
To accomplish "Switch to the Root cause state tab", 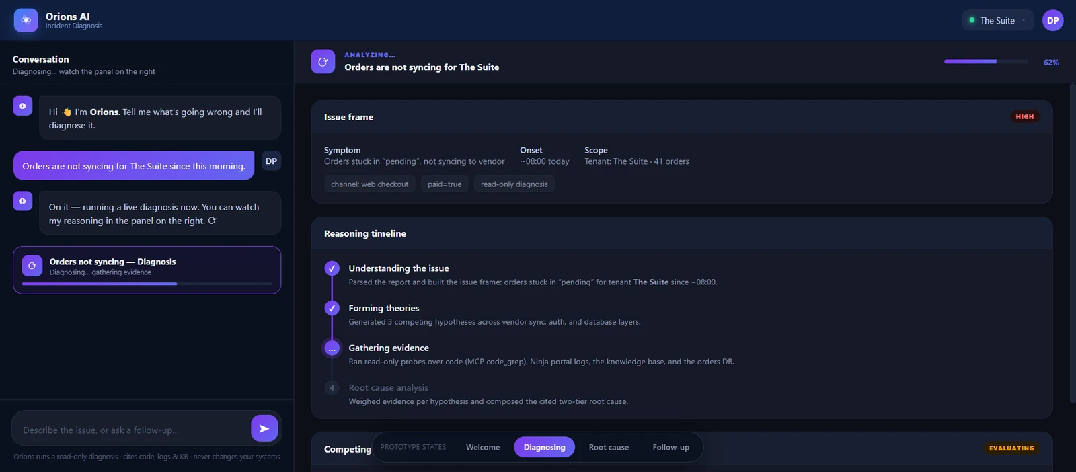I will pos(609,447).
